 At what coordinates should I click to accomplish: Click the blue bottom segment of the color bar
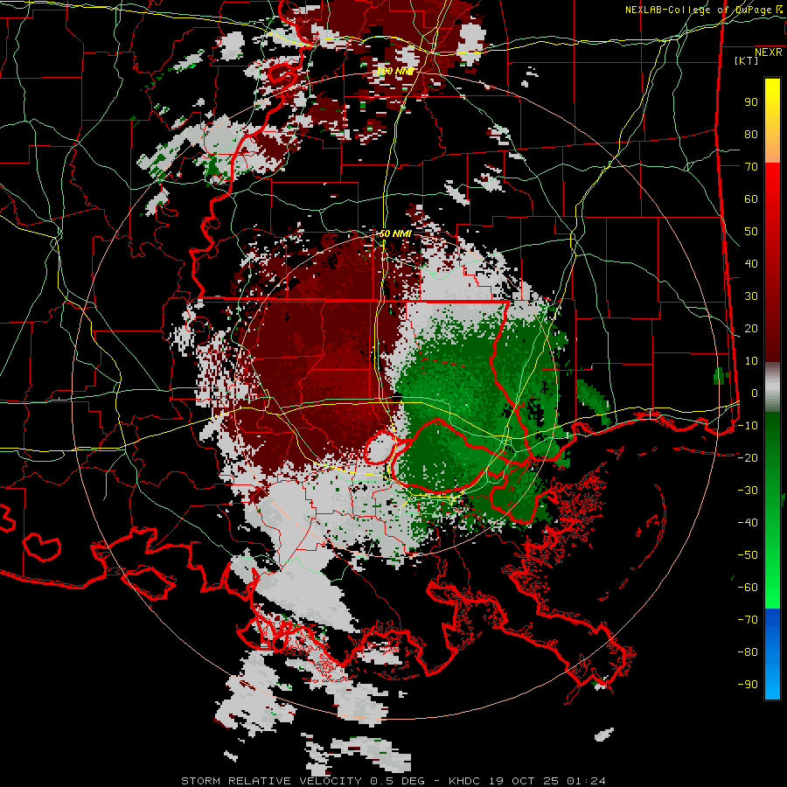772,654
